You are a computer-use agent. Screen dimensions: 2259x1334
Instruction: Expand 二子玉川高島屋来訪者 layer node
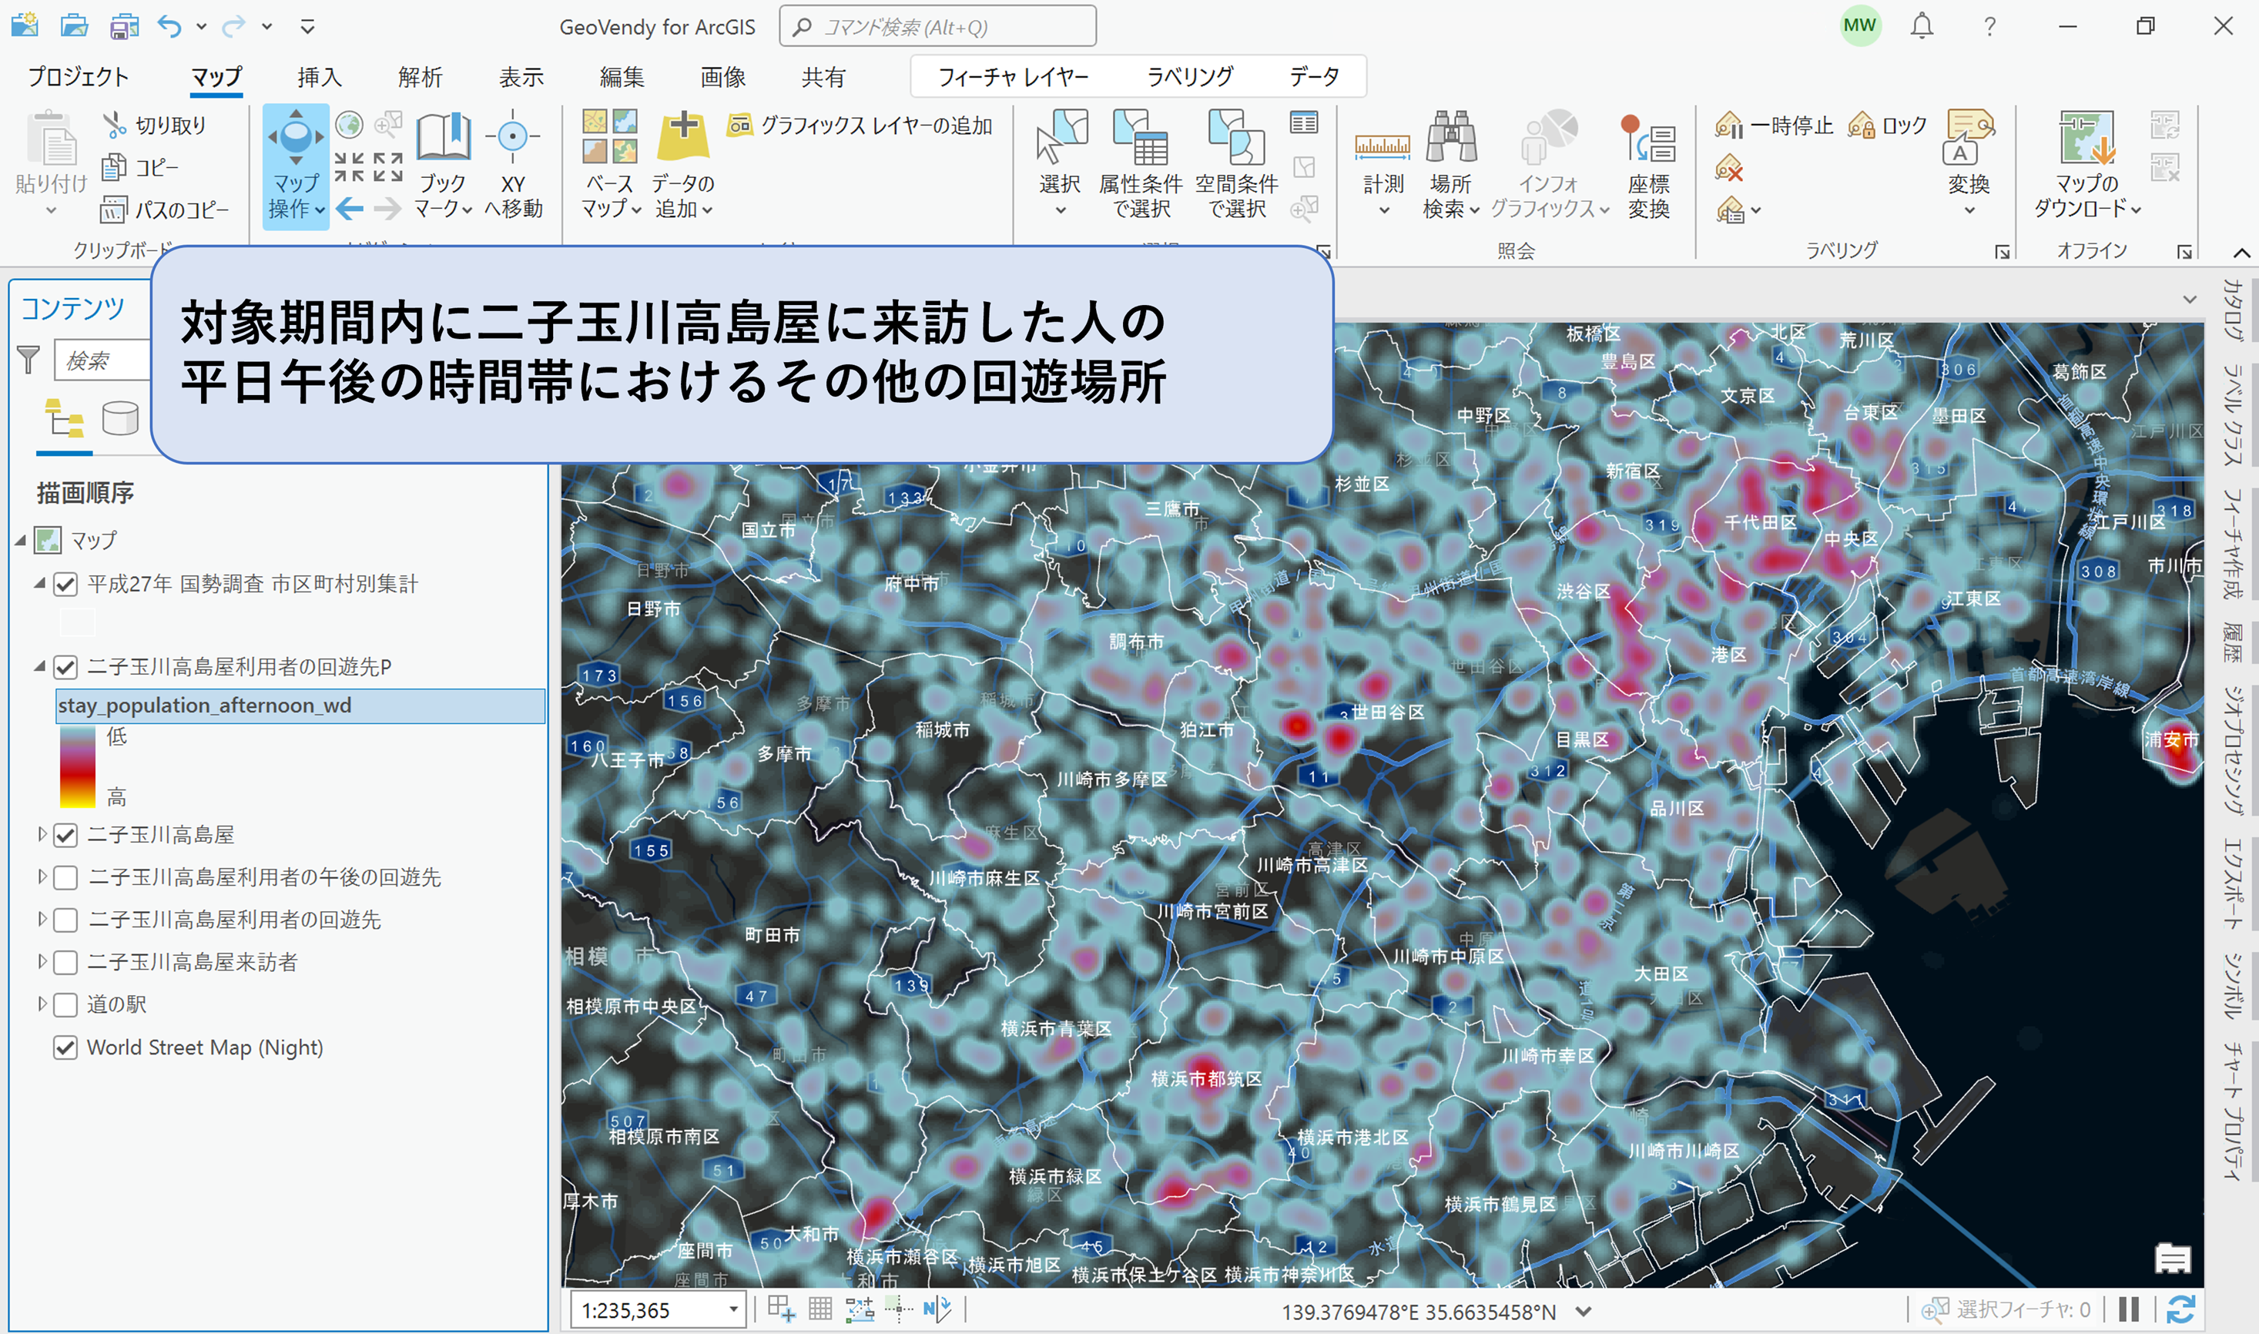click(x=42, y=961)
